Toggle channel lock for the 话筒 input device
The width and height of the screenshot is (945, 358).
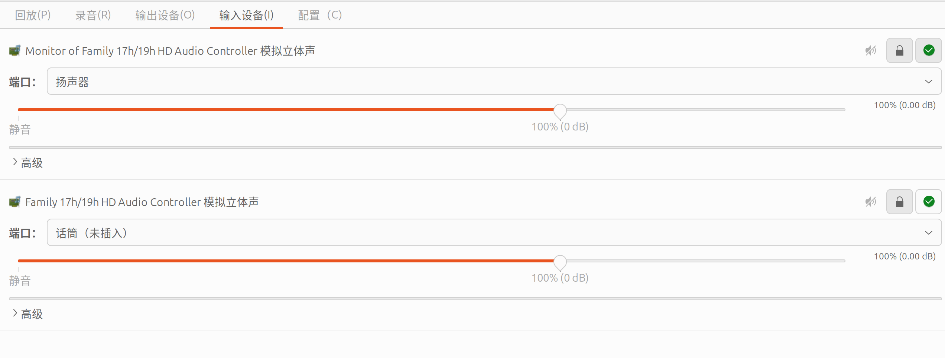[x=899, y=202]
